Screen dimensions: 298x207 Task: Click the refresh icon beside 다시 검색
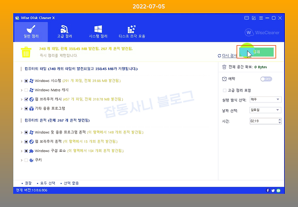[219, 56]
